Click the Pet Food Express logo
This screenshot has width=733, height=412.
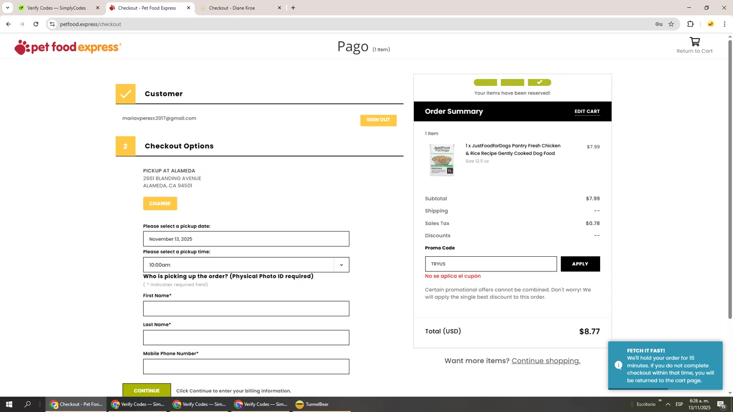coord(68,47)
